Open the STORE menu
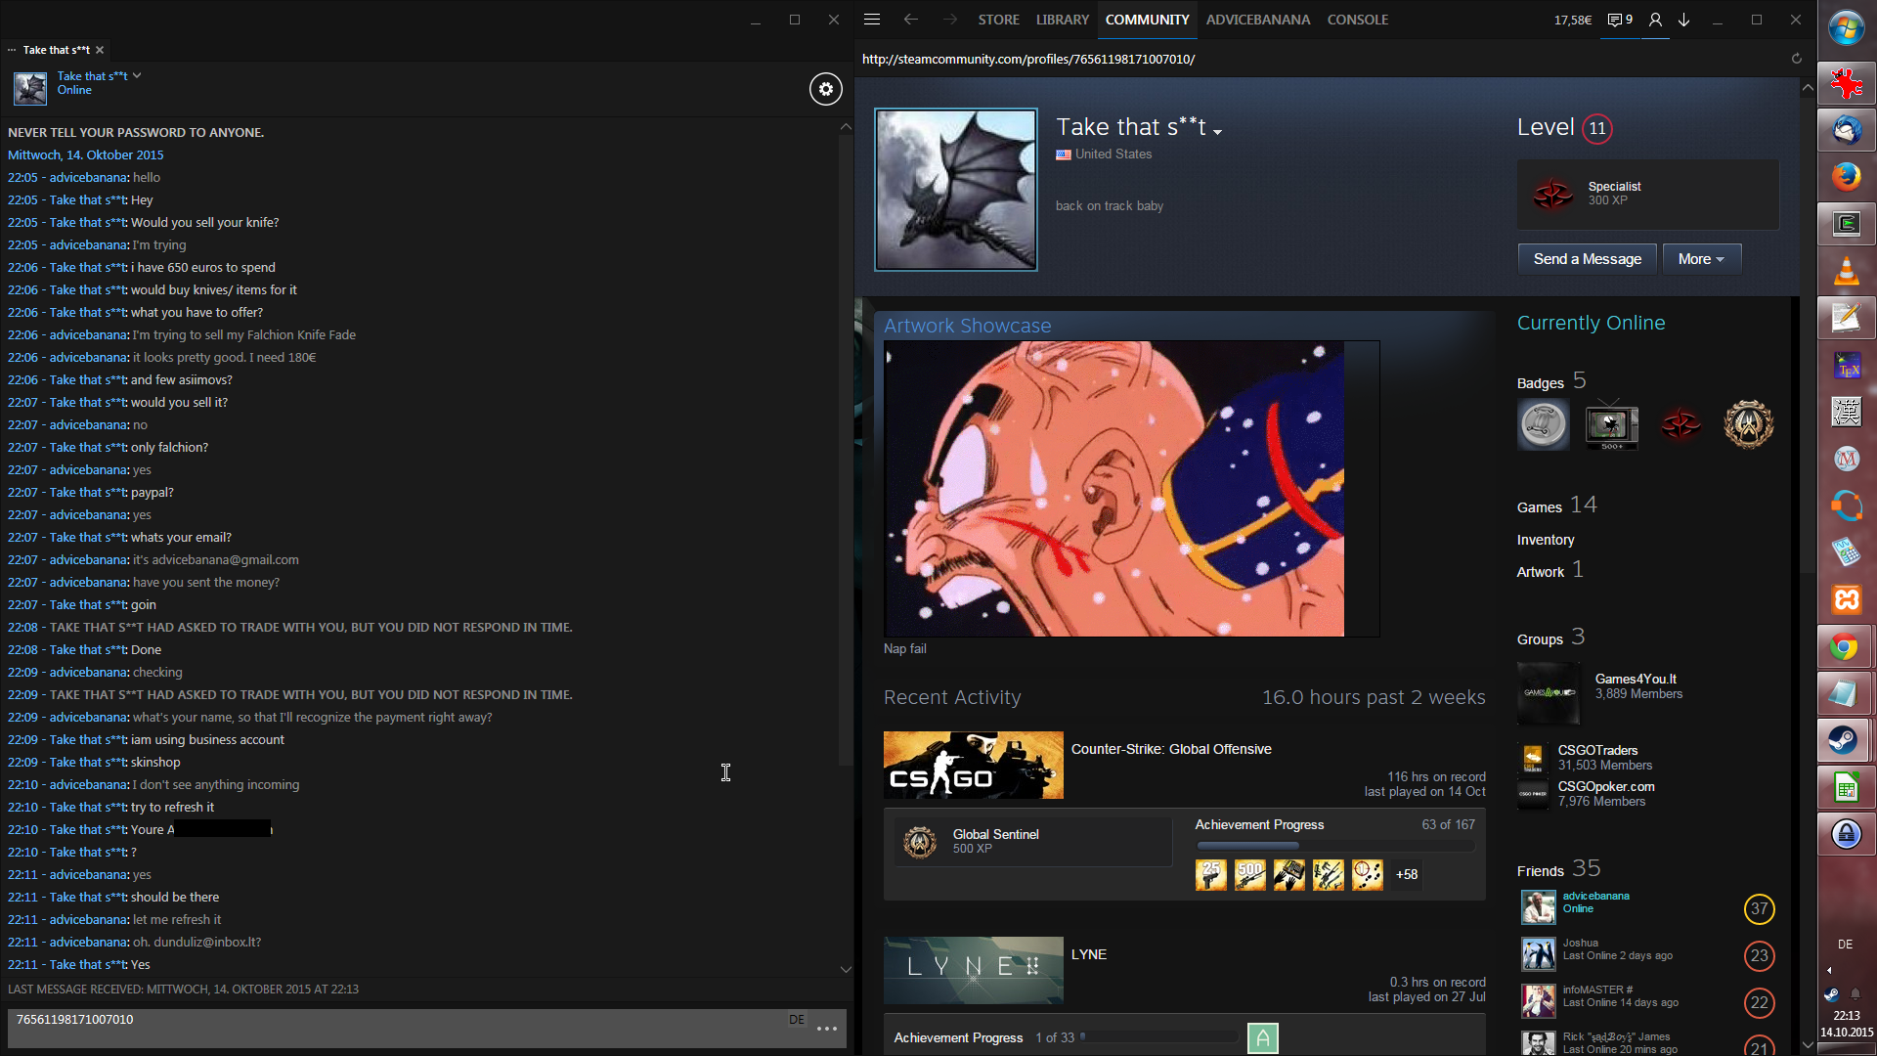The image size is (1877, 1056). (x=998, y=20)
